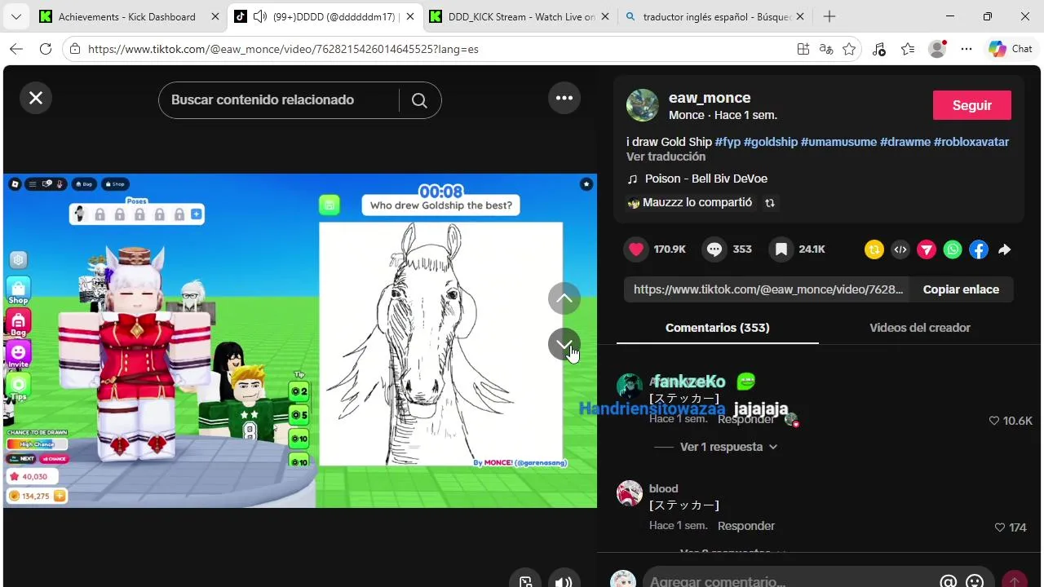Go to the next video arrow
The height and width of the screenshot is (587, 1044).
click(x=564, y=344)
